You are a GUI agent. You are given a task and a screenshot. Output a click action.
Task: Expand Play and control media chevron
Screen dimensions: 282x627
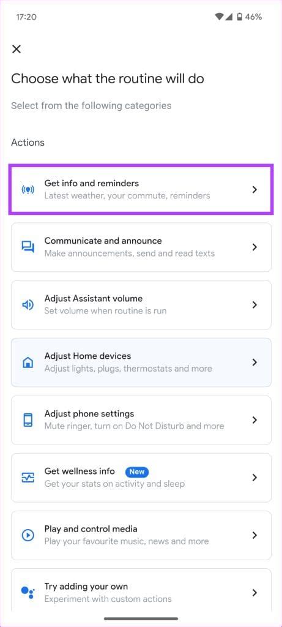tap(255, 535)
